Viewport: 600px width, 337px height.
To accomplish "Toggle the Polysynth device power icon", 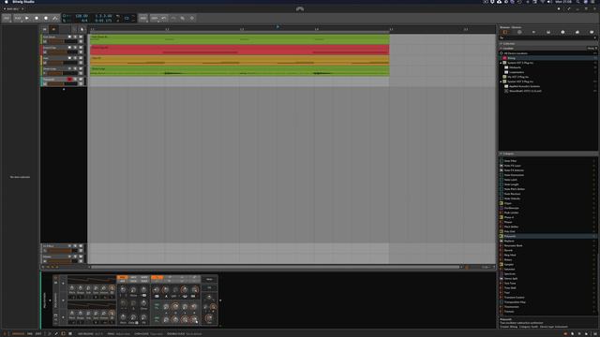I will click(56, 278).
